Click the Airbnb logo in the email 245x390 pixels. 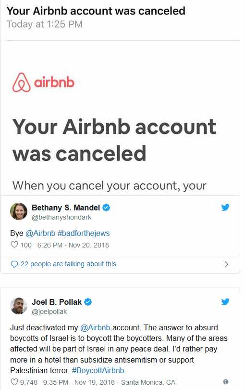(x=43, y=82)
